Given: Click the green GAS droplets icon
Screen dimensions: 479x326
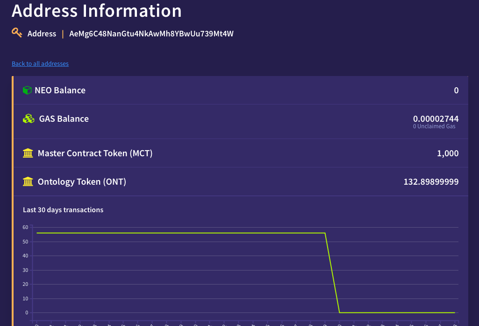Looking at the screenshot, I should click(28, 118).
